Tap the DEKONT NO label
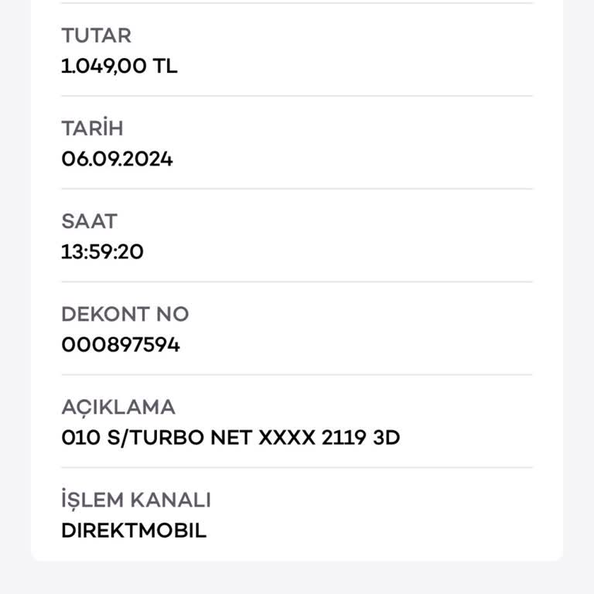The width and height of the screenshot is (594, 594). [125, 314]
